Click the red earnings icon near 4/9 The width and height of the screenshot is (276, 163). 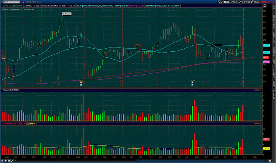coord(192,82)
